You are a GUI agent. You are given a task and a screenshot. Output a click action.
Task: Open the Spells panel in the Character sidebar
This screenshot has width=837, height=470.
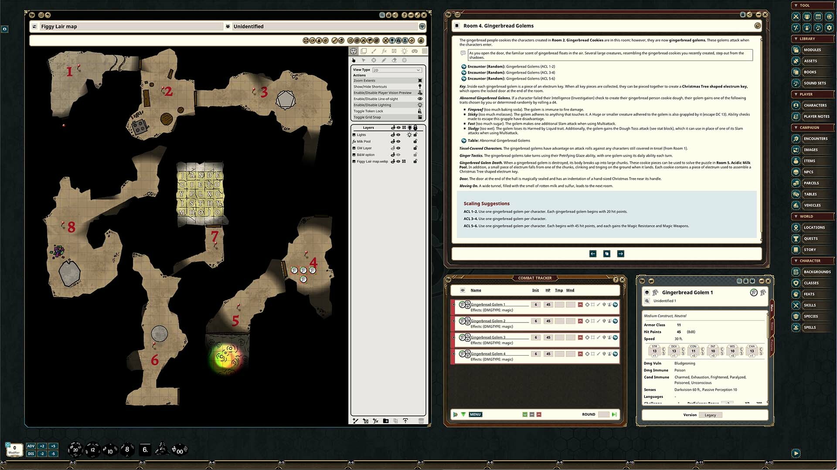[x=811, y=327]
